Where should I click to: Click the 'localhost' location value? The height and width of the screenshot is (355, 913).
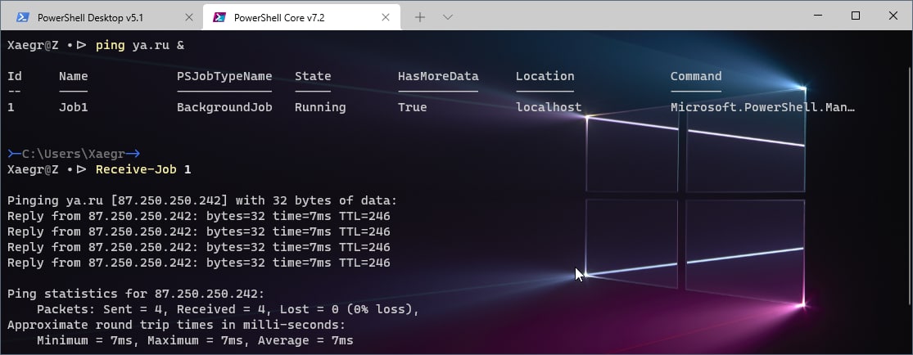tap(549, 107)
